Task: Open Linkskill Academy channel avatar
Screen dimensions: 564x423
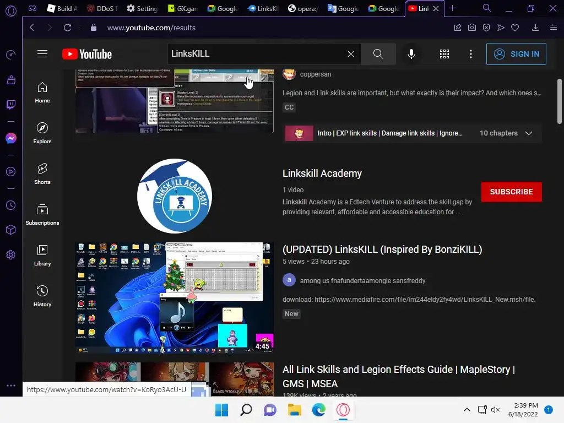Action: [175, 196]
